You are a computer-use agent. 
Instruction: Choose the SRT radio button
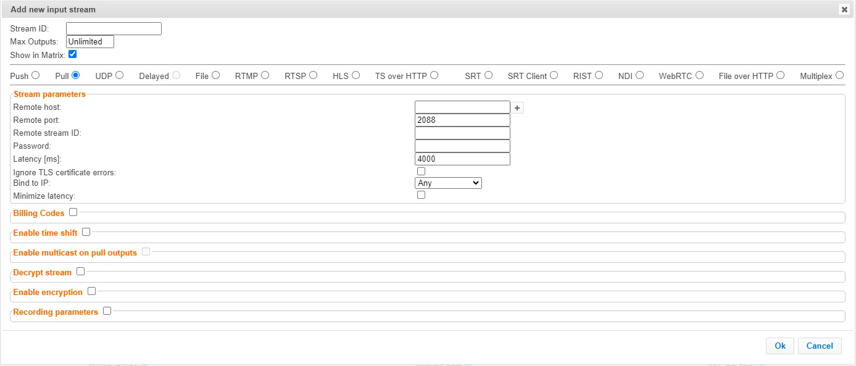click(489, 75)
